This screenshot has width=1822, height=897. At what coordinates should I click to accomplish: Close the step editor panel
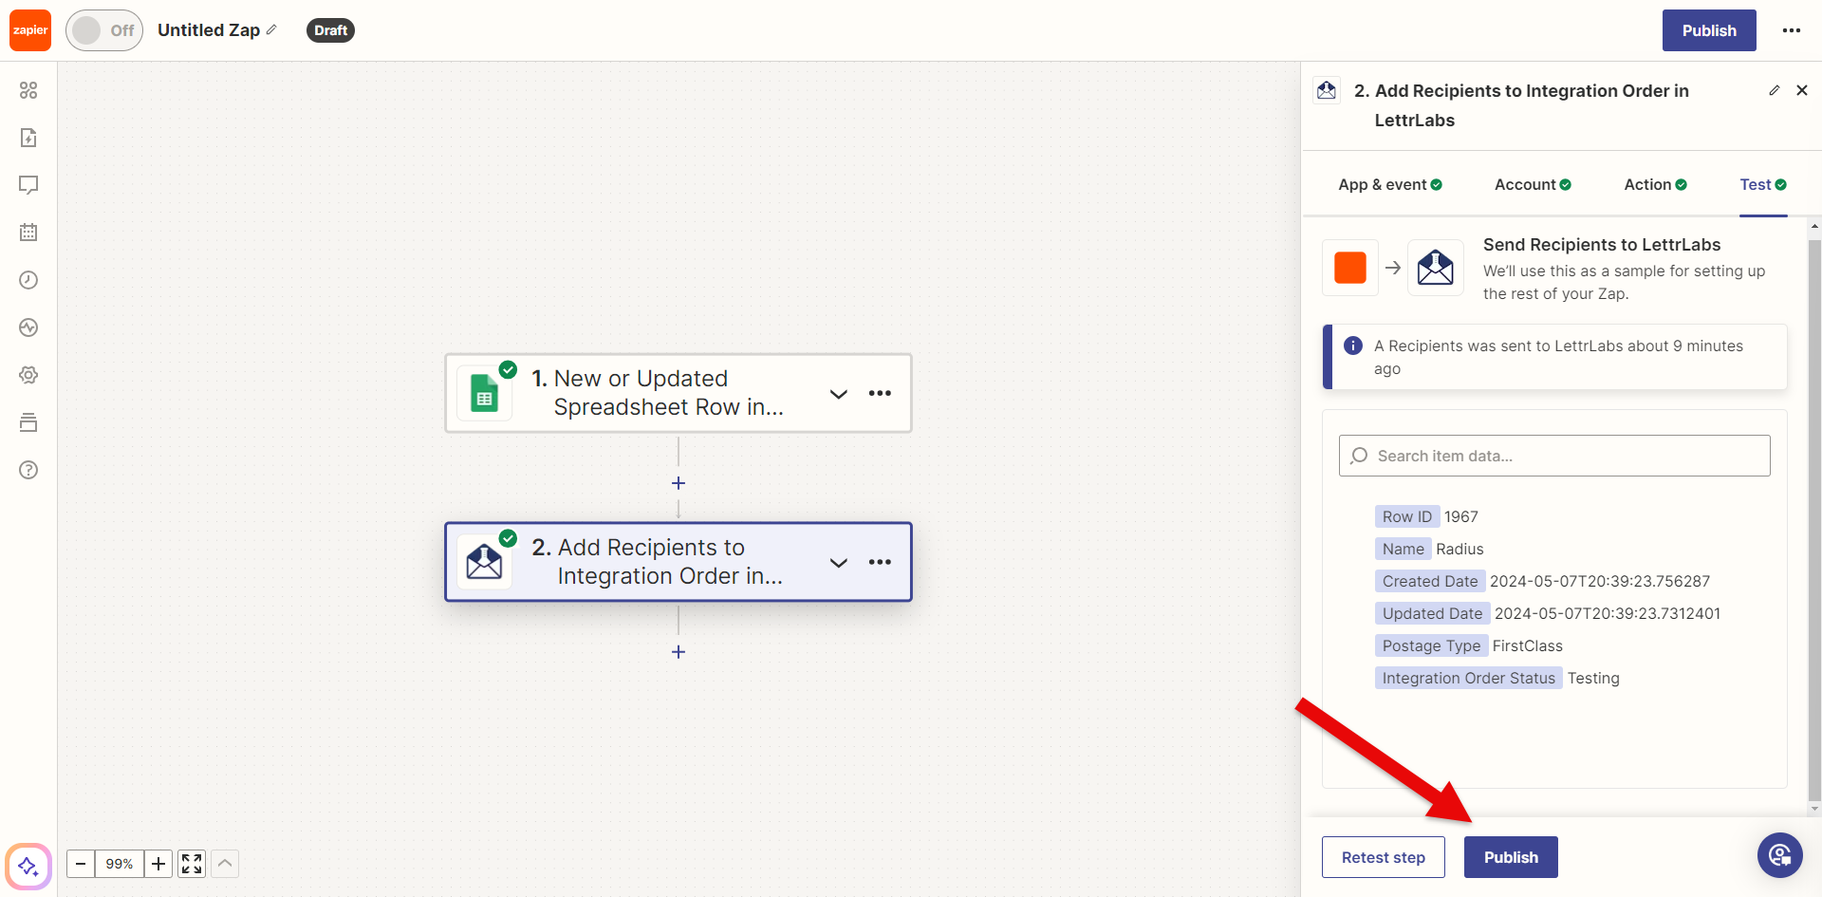pyautogui.click(x=1802, y=90)
